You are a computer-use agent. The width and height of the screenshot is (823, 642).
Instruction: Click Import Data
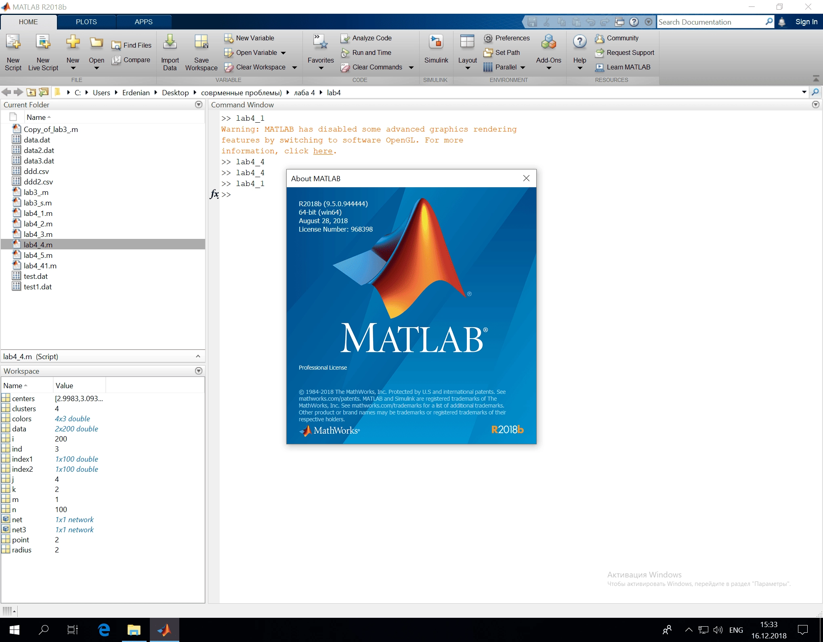(170, 52)
